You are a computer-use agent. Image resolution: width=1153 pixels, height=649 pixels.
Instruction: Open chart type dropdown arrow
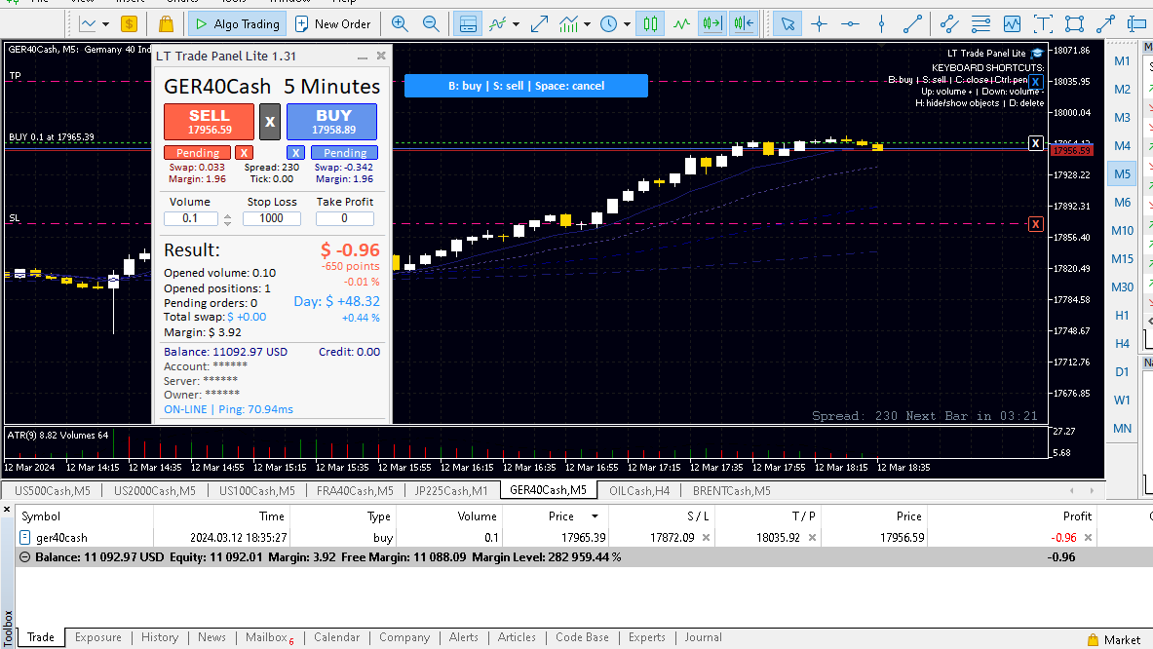coord(106,24)
